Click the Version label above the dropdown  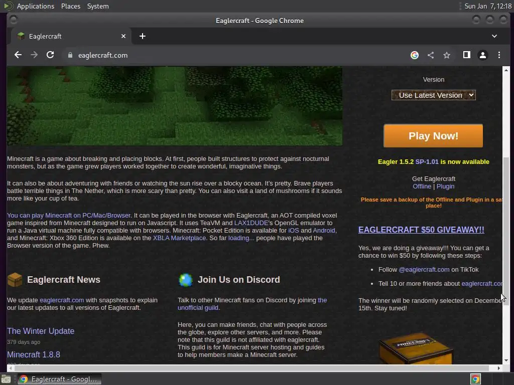(433, 80)
